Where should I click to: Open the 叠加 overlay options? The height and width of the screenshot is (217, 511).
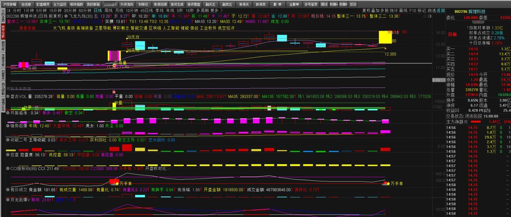click(375, 10)
